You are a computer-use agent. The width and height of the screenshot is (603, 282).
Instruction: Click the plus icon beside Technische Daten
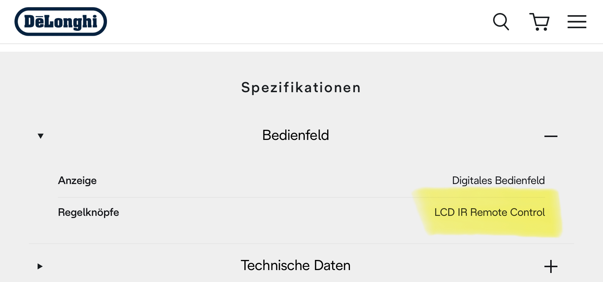pyautogui.click(x=551, y=266)
